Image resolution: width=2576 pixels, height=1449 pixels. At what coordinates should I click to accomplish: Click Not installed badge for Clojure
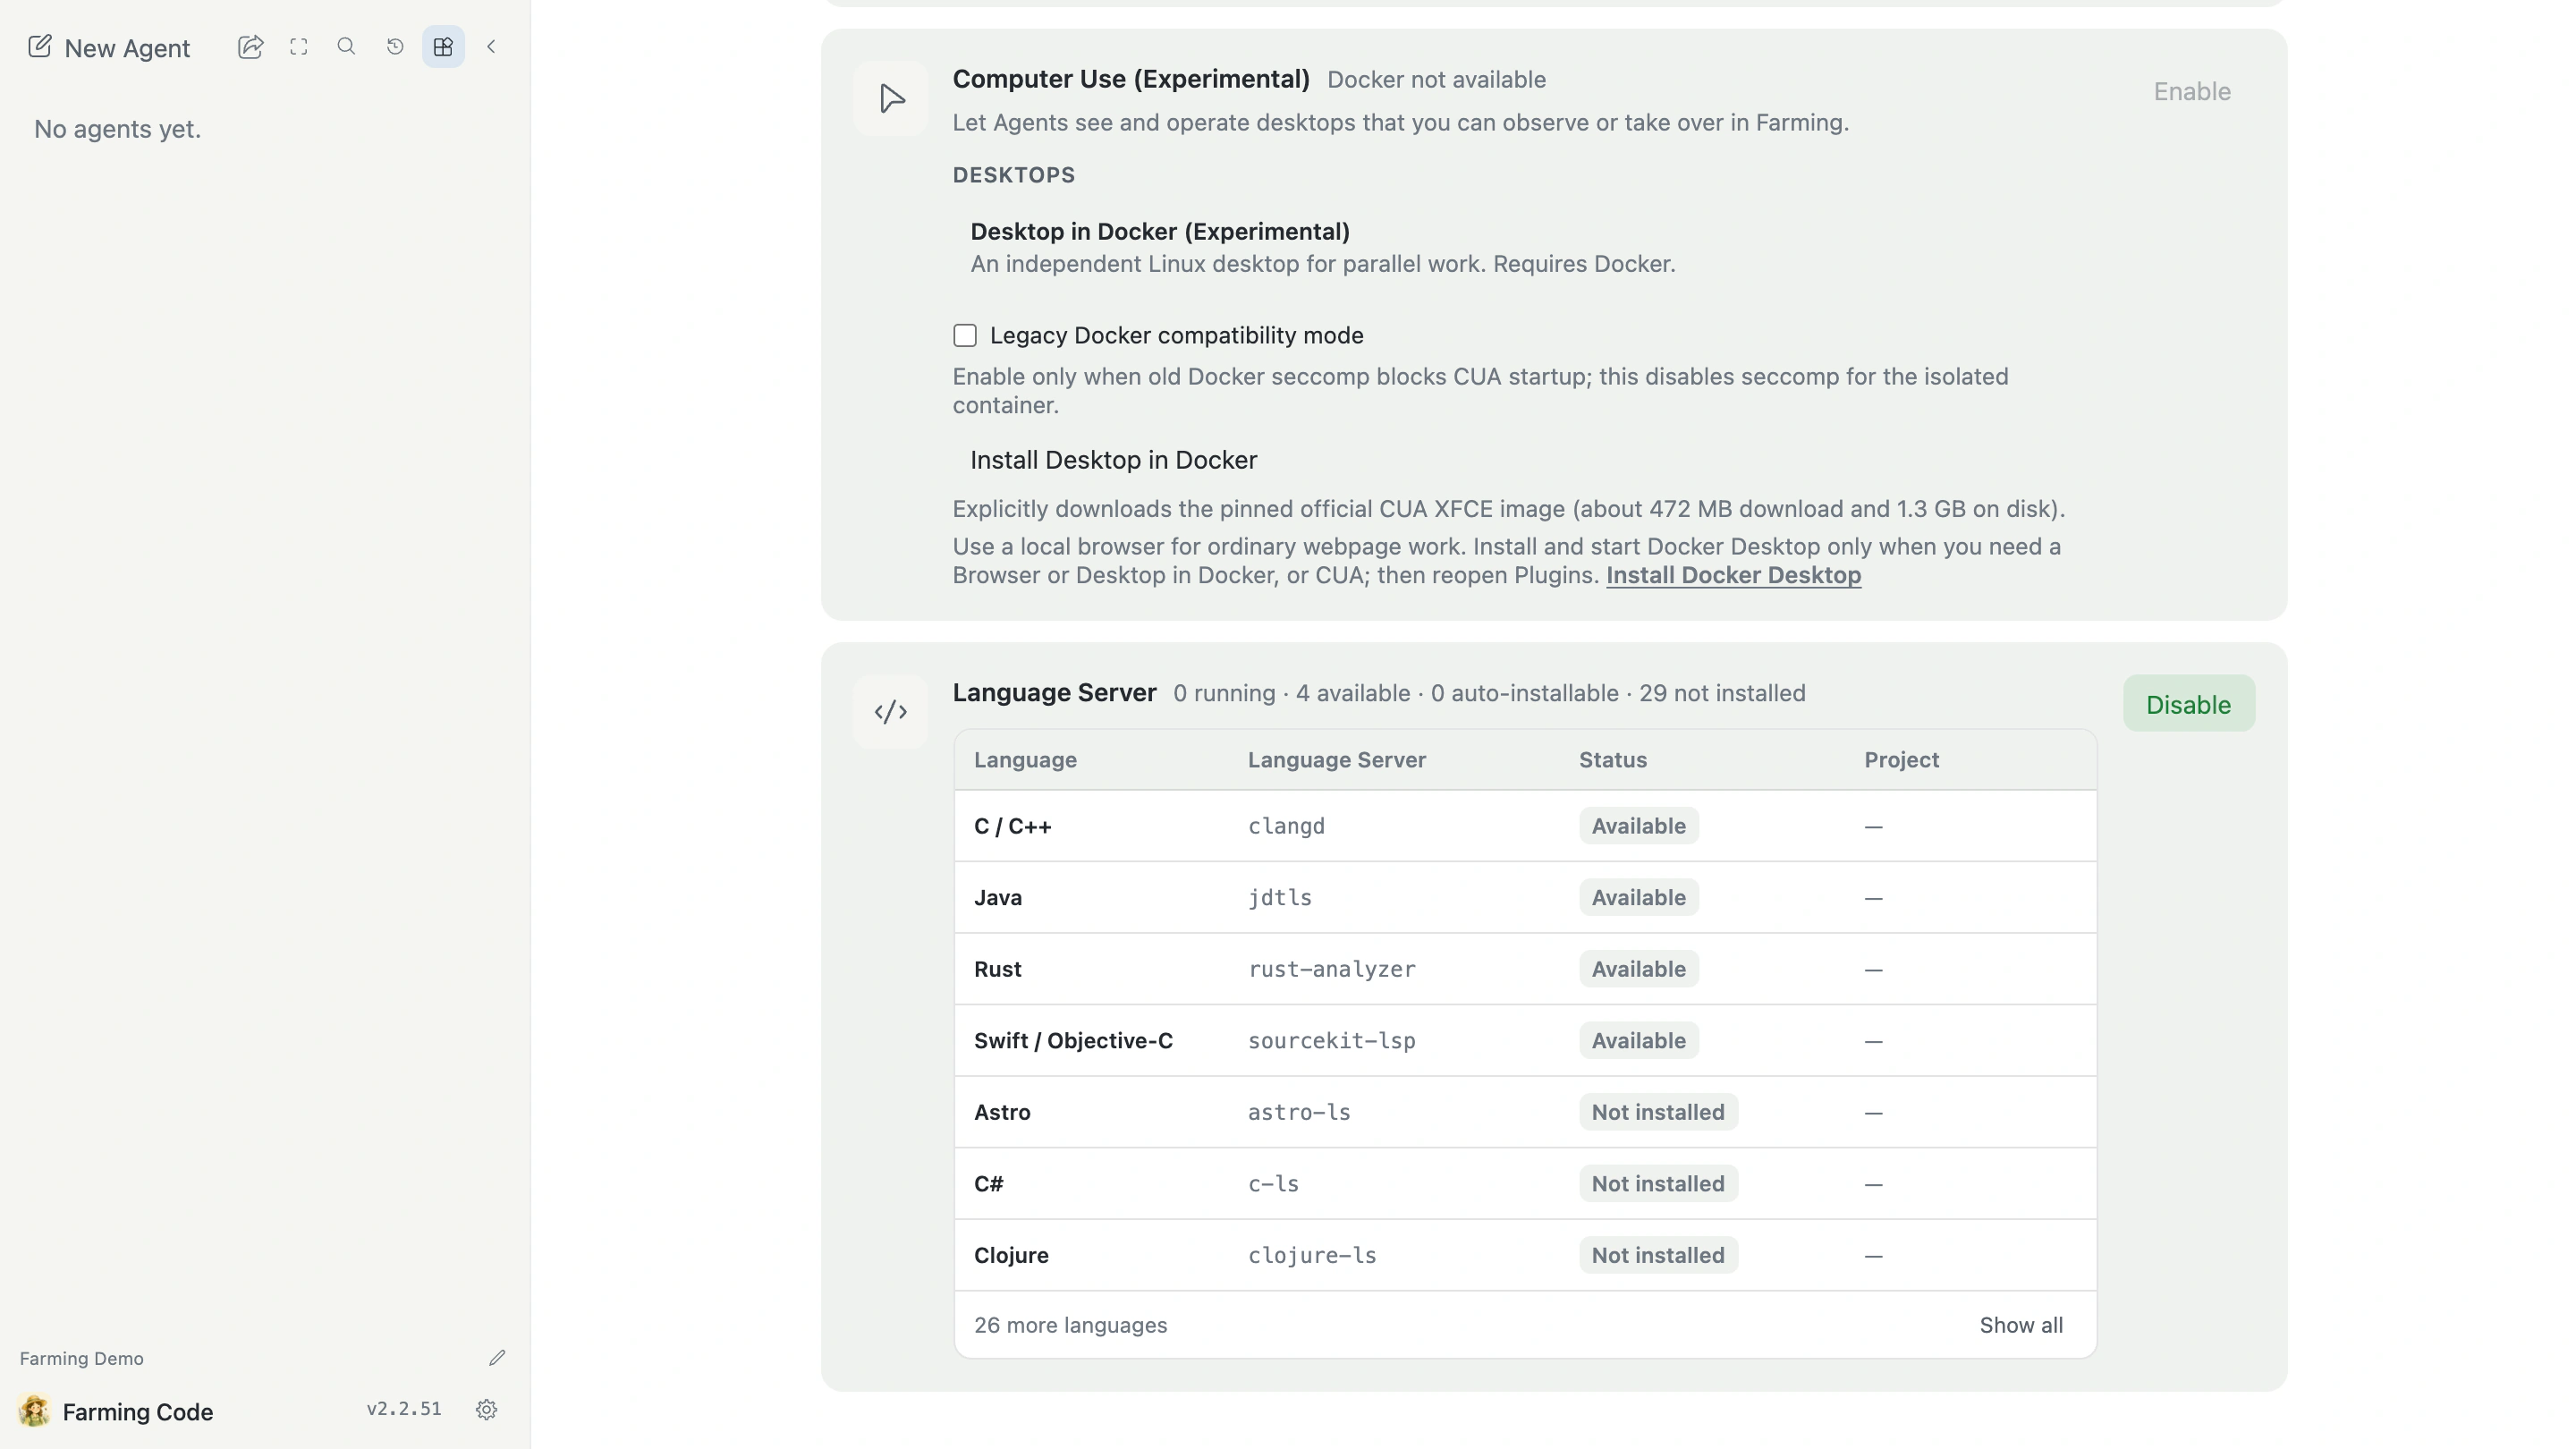pos(1658,1255)
